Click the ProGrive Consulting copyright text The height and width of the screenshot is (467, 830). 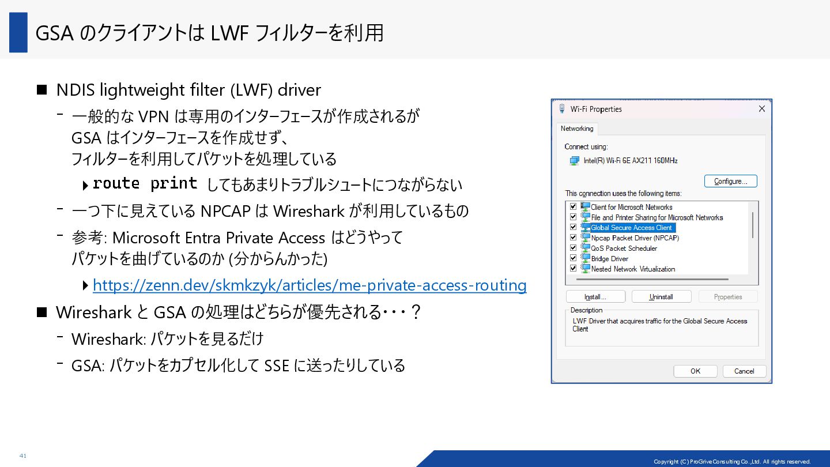(x=732, y=461)
